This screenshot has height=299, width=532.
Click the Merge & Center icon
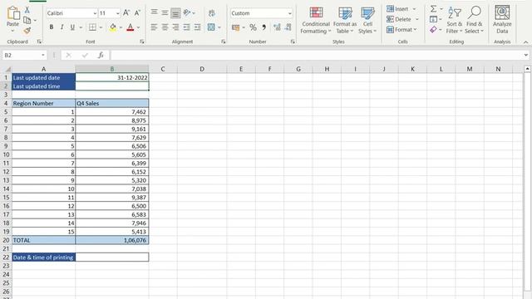point(211,27)
